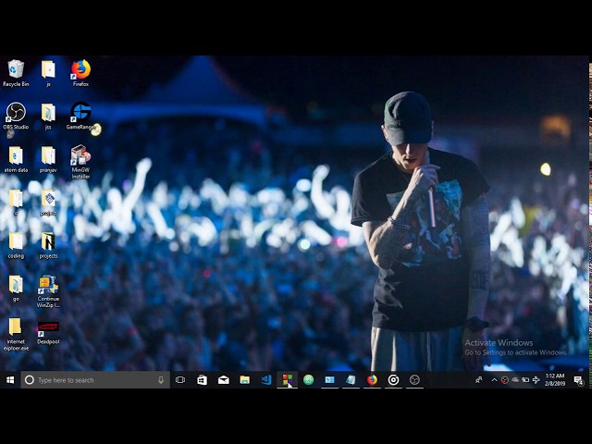Image resolution: width=592 pixels, height=444 pixels.
Task: Select the projects folder icon
Action: (48, 245)
